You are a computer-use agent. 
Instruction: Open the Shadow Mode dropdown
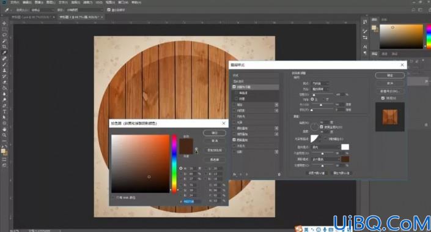click(326, 159)
